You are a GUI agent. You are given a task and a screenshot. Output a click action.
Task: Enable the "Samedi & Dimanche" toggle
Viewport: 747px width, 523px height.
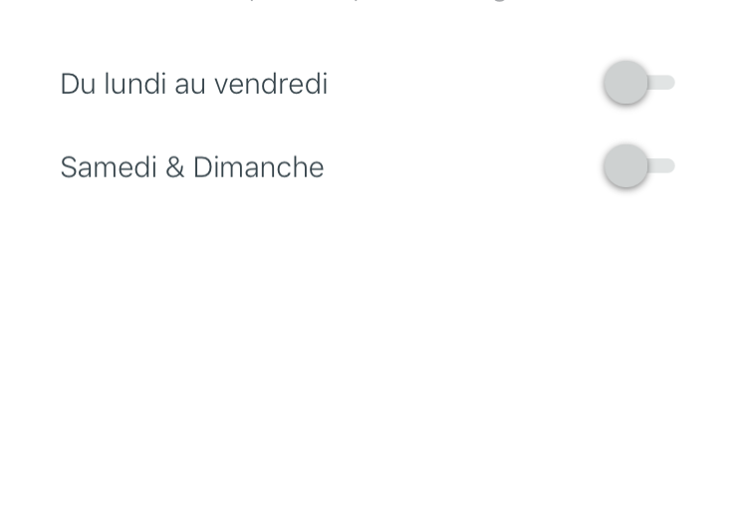click(x=638, y=166)
